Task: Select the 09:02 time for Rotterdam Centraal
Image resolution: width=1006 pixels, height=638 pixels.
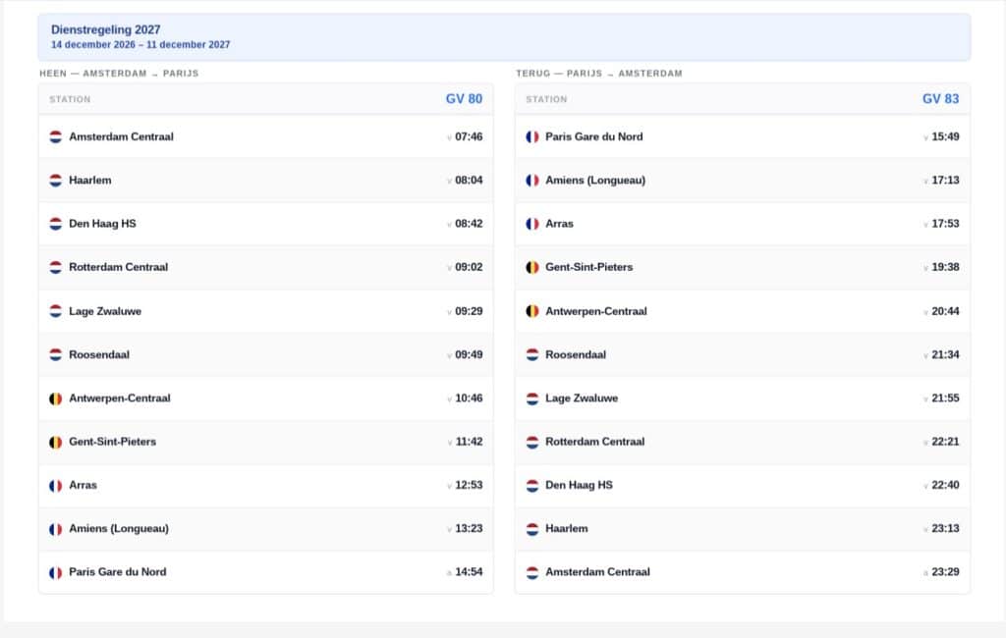Action: (469, 267)
